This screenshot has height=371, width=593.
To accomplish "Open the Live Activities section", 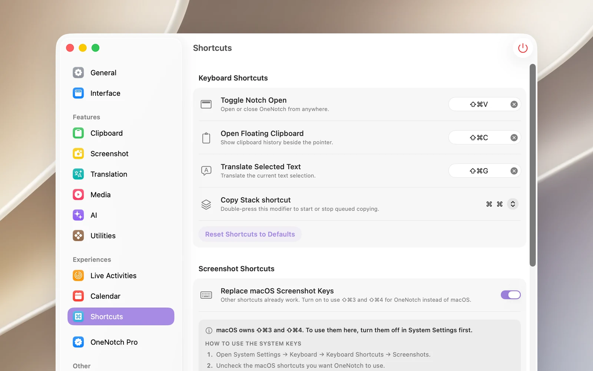I will [121, 275].
